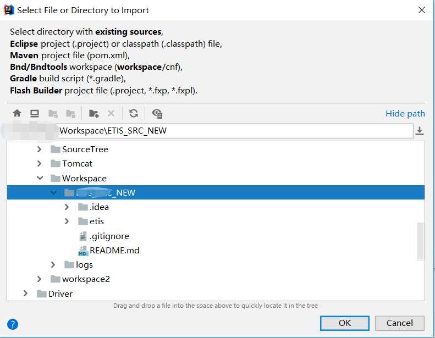The width and height of the screenshot is (435, 338).
Task: Click the file tree vertical scrollbar
Action: (421, 241)
